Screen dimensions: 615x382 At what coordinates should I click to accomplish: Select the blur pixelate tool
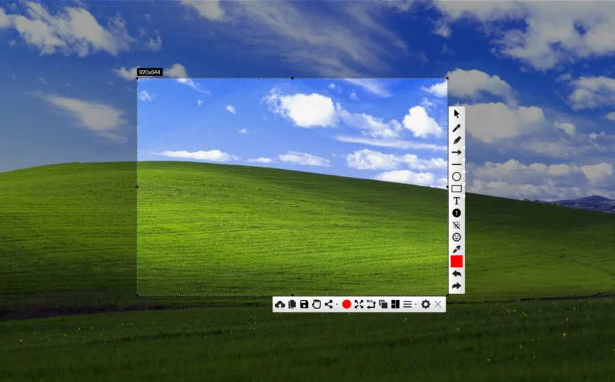point(456,225)
